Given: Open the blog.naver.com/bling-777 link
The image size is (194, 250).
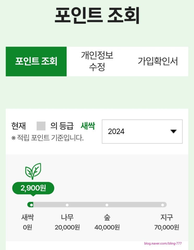Looking at the screenshot, I should pos(163,243).
